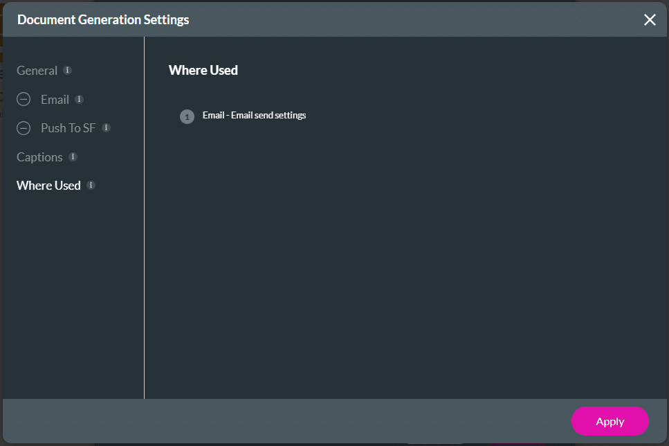Go to the Push To SF section

(68, 128)
